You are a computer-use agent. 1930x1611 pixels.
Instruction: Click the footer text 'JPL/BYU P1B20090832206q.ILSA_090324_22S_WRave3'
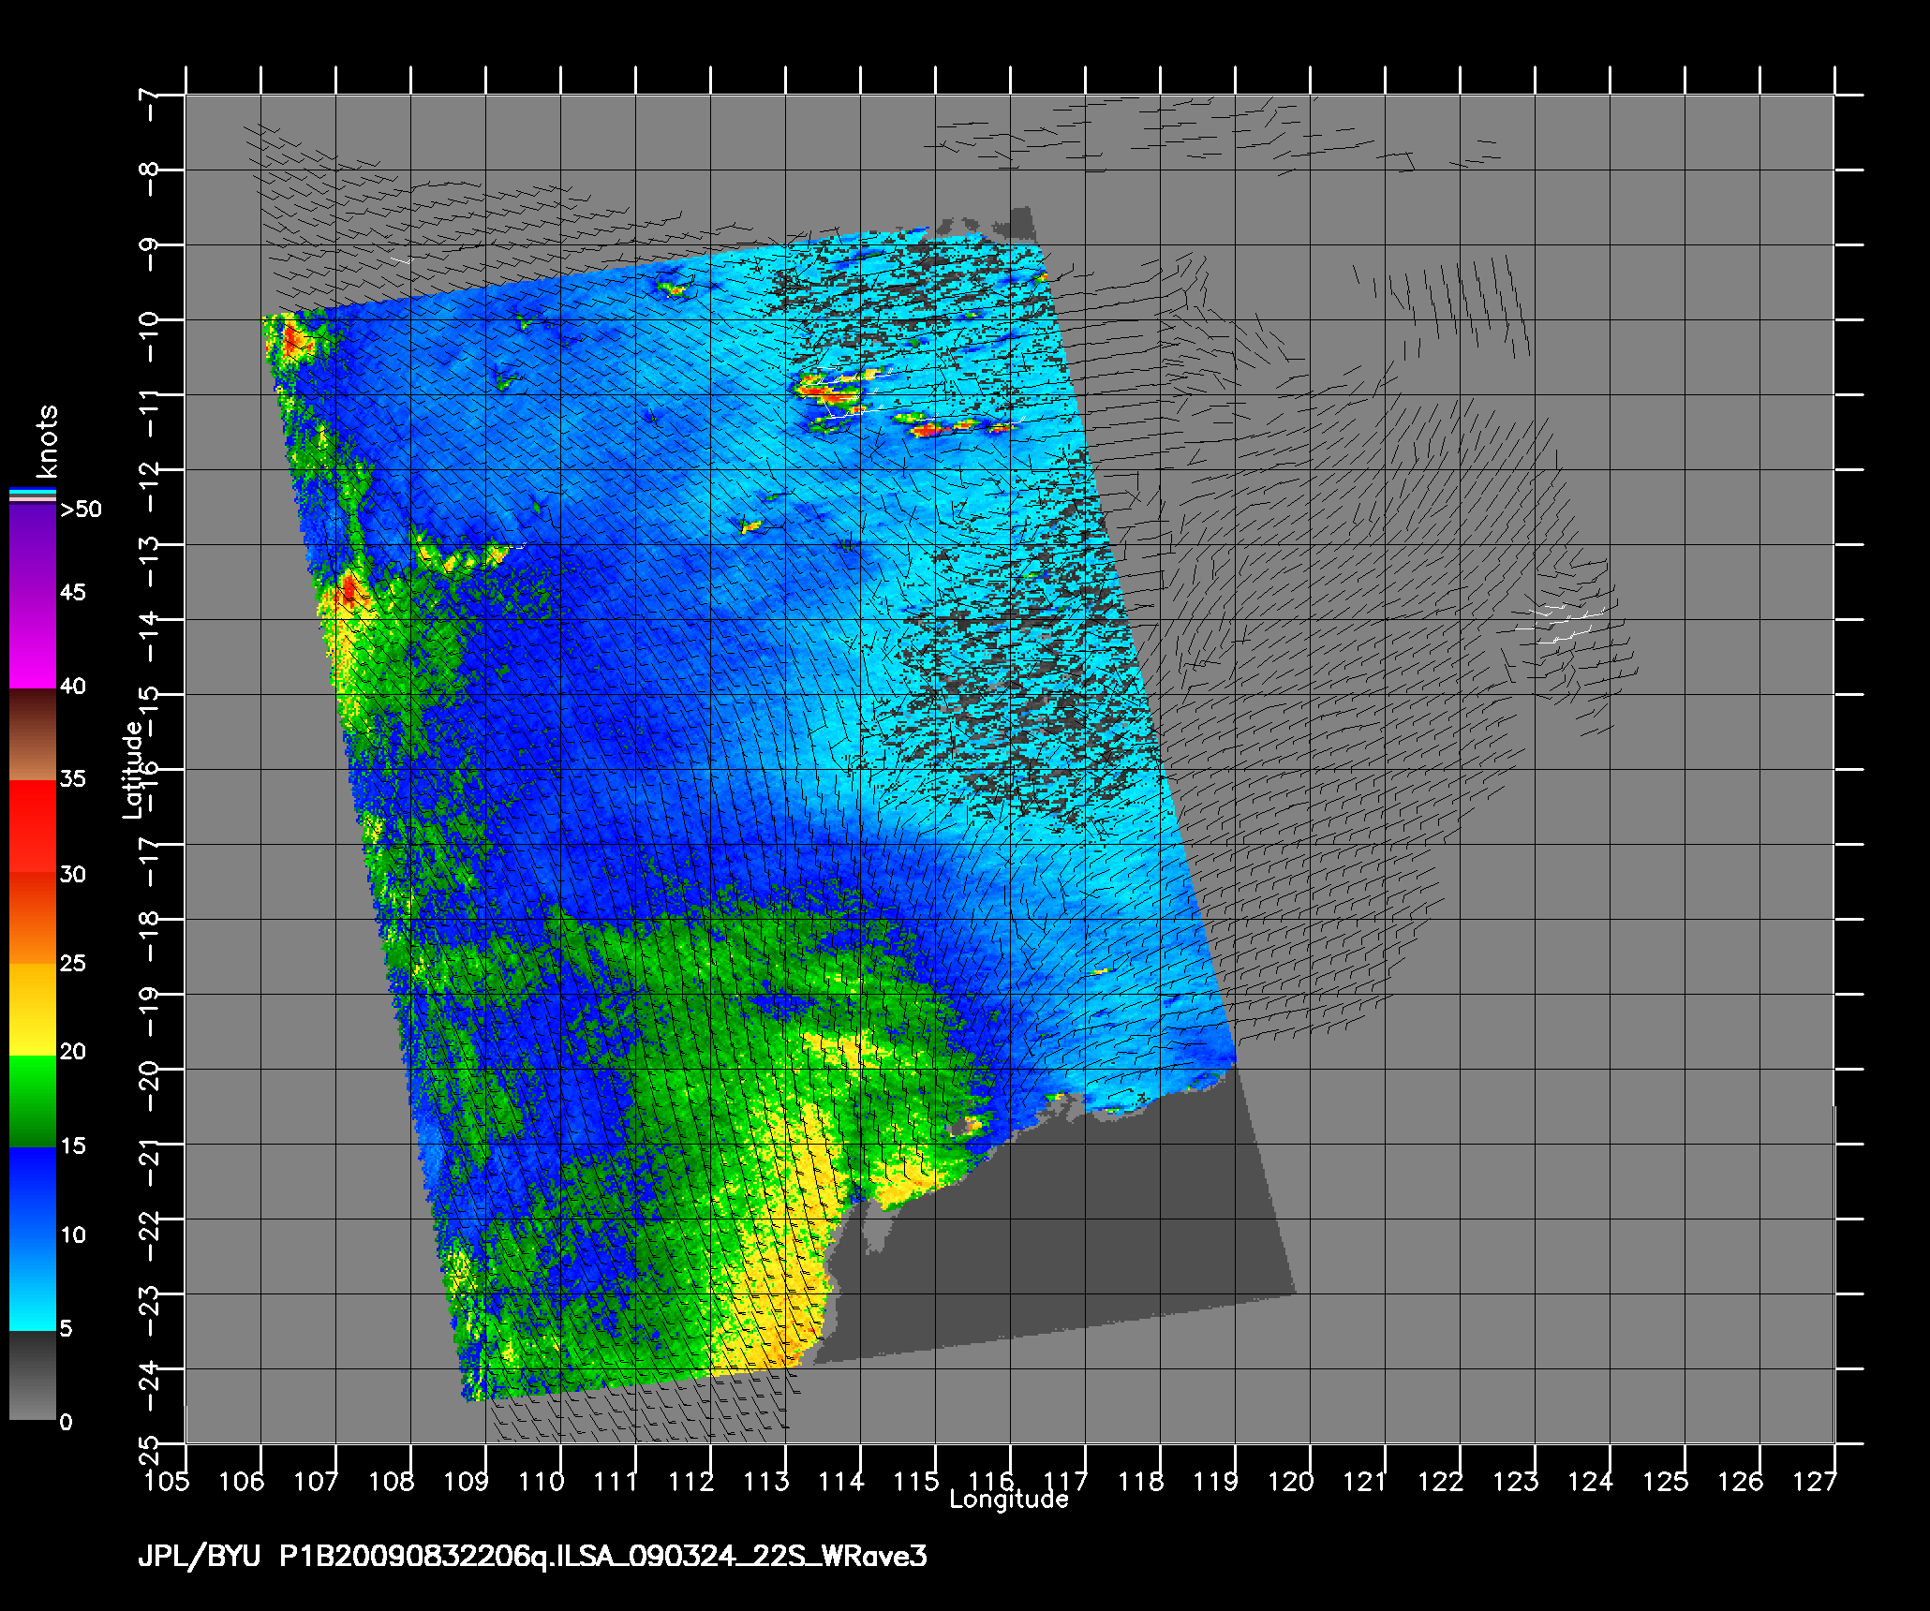pos(532,1558)
